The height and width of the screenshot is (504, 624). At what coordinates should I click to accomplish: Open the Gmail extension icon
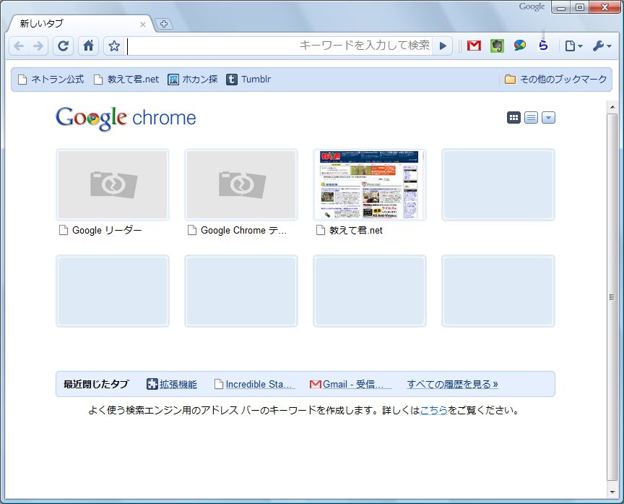coord(474,46)
